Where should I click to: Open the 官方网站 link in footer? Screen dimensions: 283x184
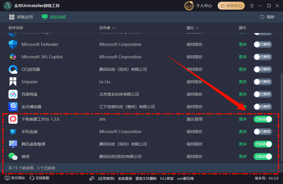[15, 178]
